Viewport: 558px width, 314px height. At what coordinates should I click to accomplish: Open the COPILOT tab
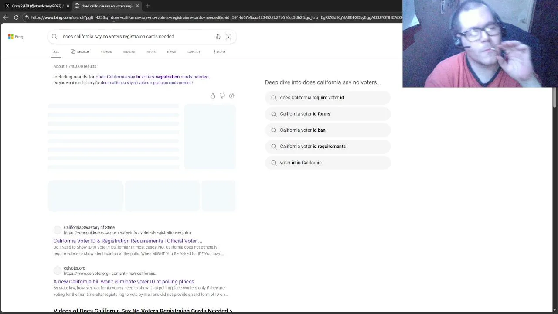coord(194,51)
